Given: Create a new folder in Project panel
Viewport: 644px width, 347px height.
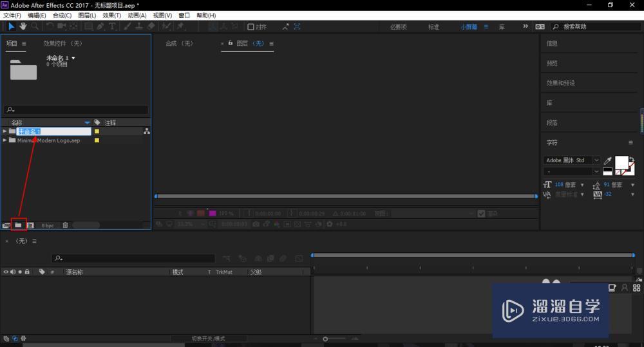Looking at the screenshot, I should [x=18, y=225].
